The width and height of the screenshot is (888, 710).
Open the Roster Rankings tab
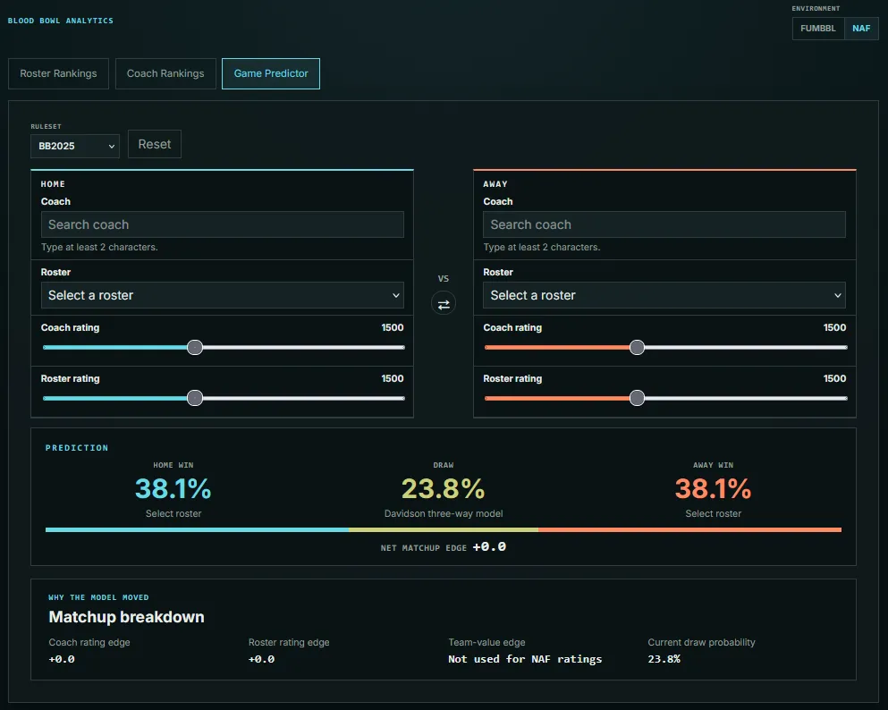[x=58, y=73]
